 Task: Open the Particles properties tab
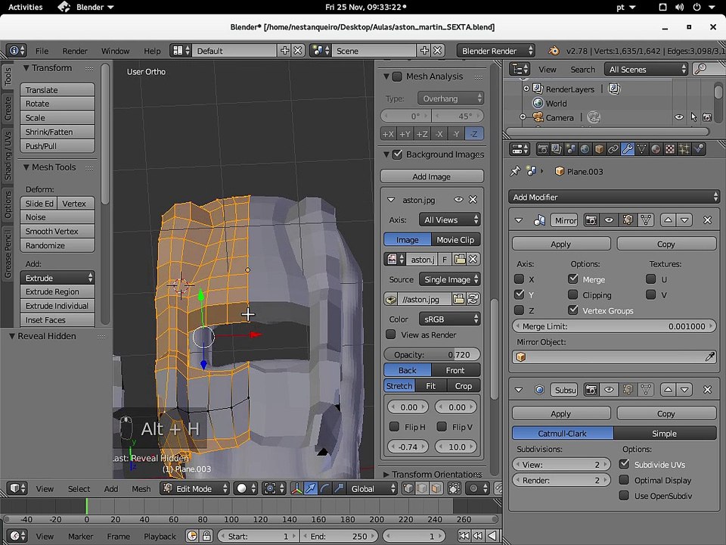click(684, 149)
